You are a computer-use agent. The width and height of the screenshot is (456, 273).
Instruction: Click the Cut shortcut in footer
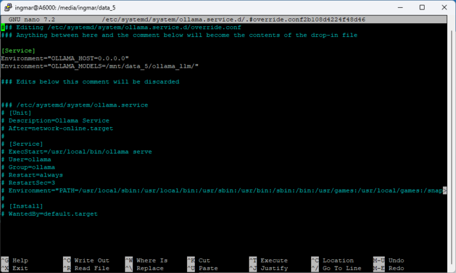(x=204, y=261)
